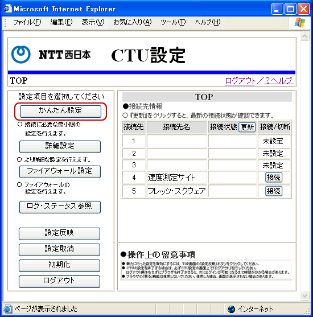Open the お気に入り(A) menu
Viewport: 313px width, 317px height.
tap(133, 22)
